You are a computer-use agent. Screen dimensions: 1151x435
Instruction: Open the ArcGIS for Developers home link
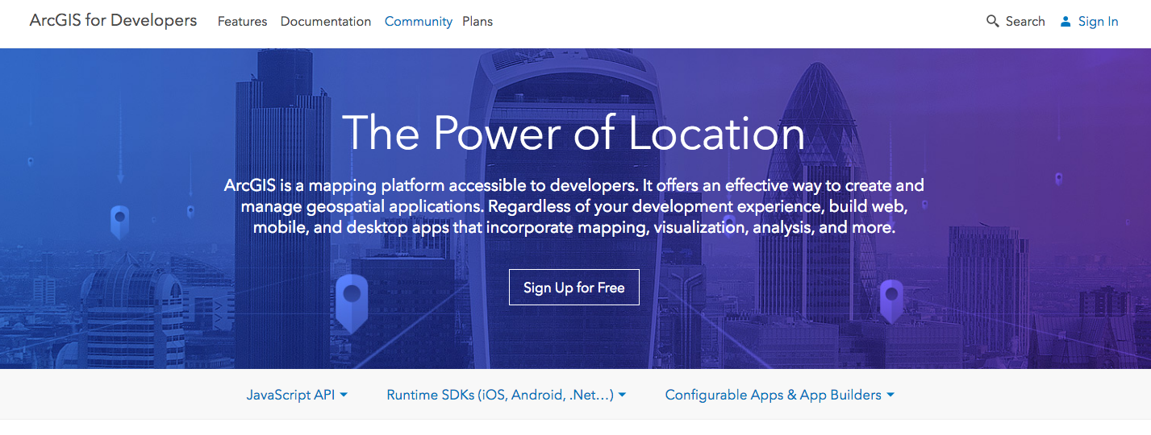pos(113,21)
